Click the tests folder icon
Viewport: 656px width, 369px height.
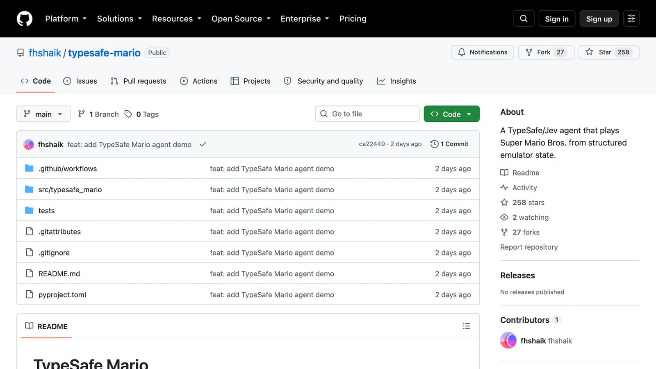[x=29, y=210]
